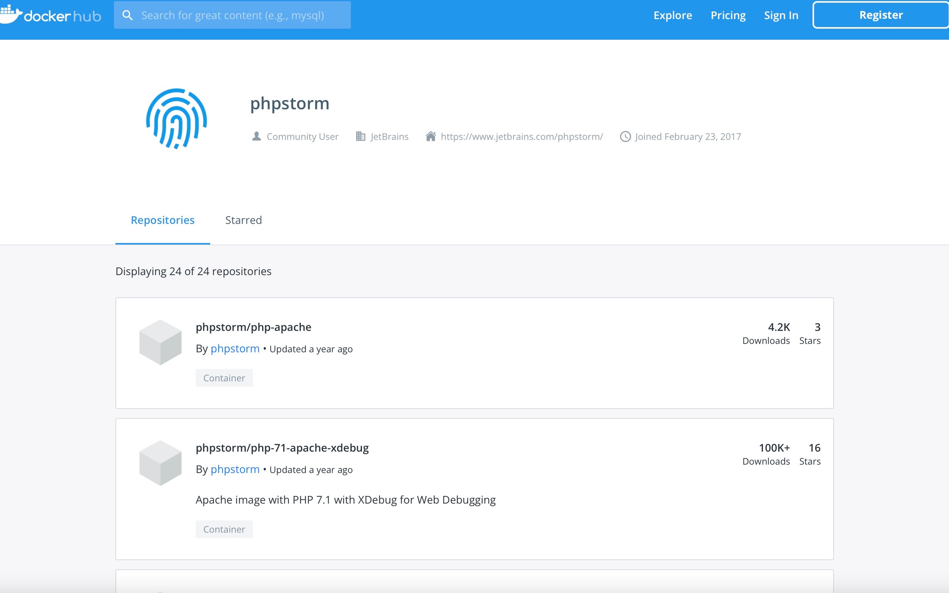Switch to the Starred tab

click(243, 220)
